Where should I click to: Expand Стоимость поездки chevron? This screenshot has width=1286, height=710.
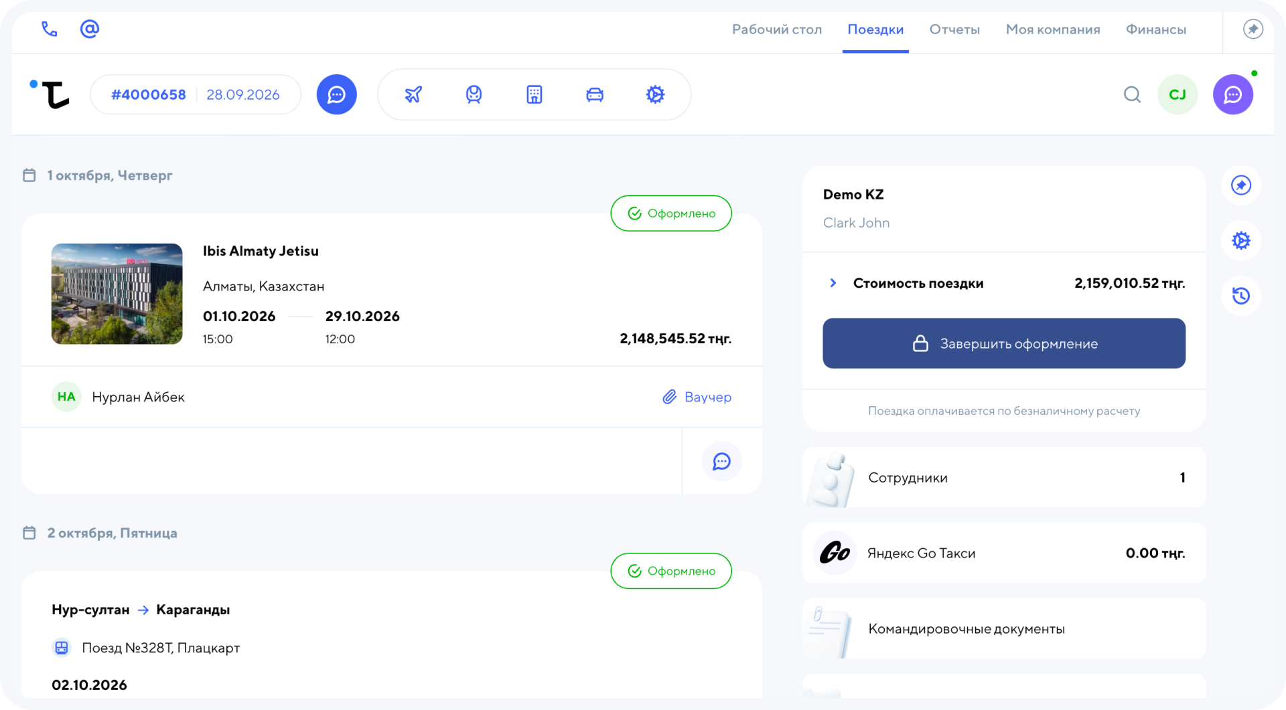tap(833, 283)
